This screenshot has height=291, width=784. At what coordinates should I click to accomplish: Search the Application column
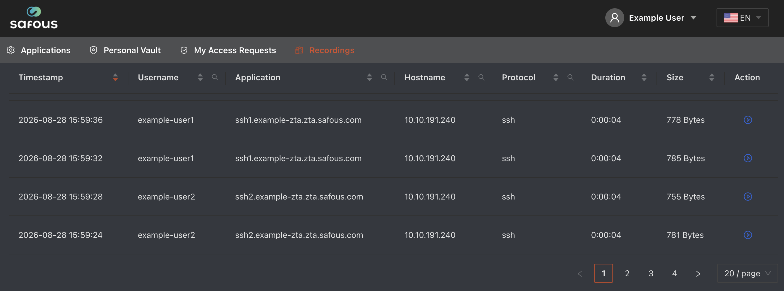tap(384, 77)
